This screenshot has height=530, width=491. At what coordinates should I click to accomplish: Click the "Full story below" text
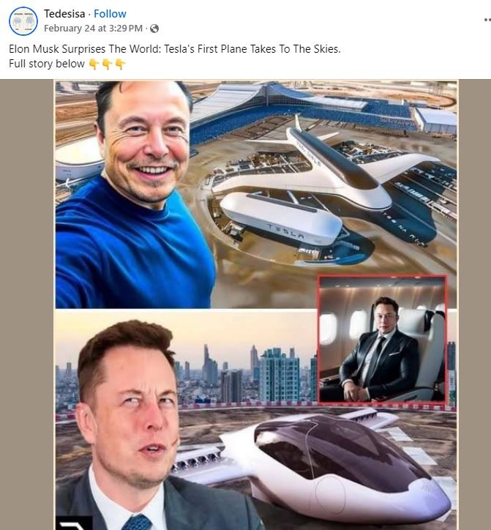(x=47, y=64)
